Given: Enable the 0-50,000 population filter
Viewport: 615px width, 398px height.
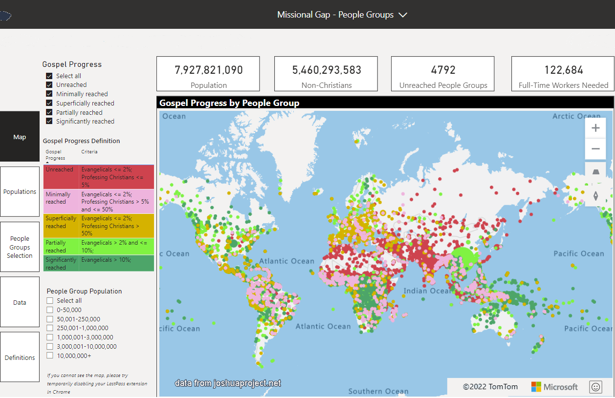Looking at the screenshot, I should point(50,310).
